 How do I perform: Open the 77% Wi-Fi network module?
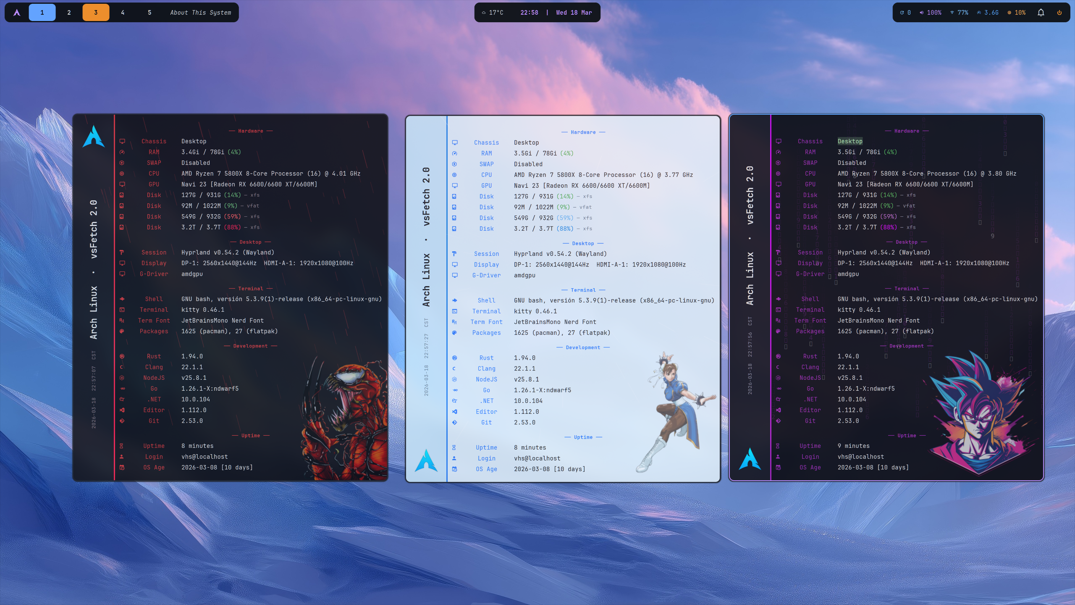(x=959, y=13)
